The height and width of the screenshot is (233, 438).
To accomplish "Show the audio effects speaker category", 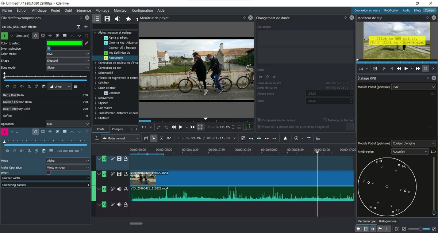I will pyautogui.click(x=118, y=19).
